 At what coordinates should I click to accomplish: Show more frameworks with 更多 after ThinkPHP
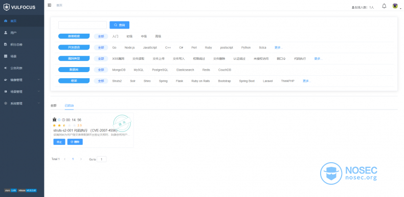click(x=307, y=81)
